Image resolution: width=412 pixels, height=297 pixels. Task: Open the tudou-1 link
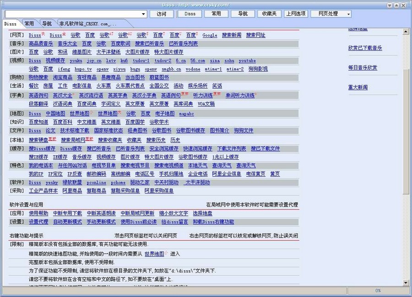(x=141, y=61)
